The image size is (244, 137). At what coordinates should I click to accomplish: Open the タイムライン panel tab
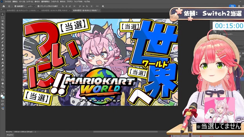pos(10,135)
